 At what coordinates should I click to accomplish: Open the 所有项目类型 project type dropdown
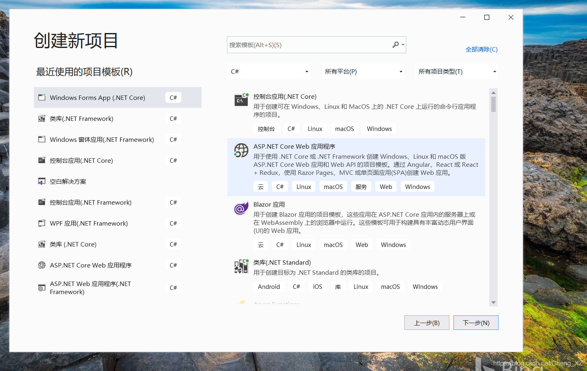(x=456, y=71)
